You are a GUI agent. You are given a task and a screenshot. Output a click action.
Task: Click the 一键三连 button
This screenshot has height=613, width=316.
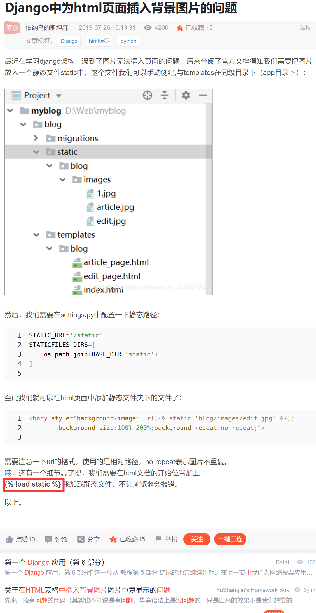230,539
